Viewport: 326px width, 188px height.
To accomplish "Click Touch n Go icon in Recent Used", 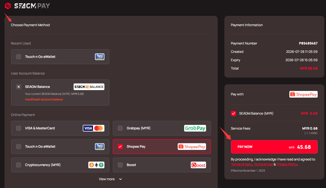I will pos(100,57).
